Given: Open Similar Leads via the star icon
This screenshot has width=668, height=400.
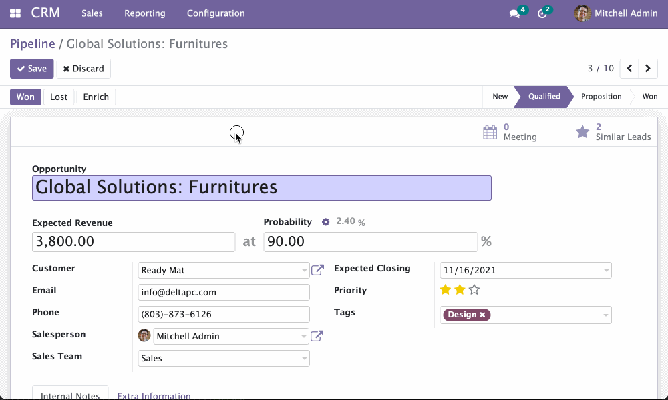Looking at the screenshot, I should (581, 131).
